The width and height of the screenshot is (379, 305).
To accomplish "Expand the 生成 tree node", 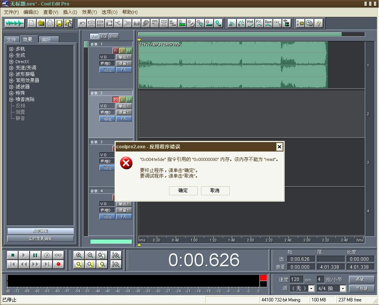I will (11, 55).
